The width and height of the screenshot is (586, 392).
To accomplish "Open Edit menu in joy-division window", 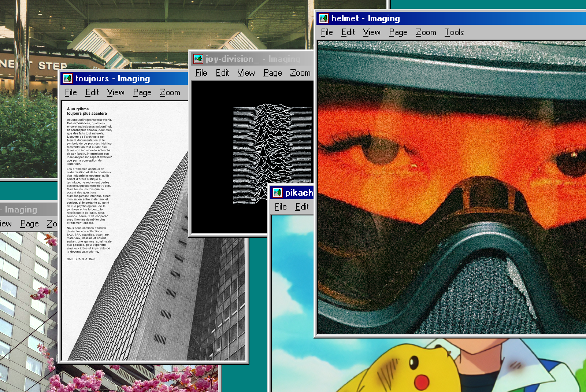I will [x=222, y=73].
